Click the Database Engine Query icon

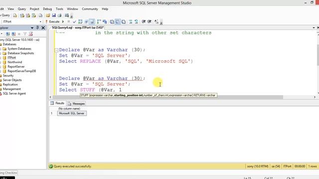coord(15,15)
